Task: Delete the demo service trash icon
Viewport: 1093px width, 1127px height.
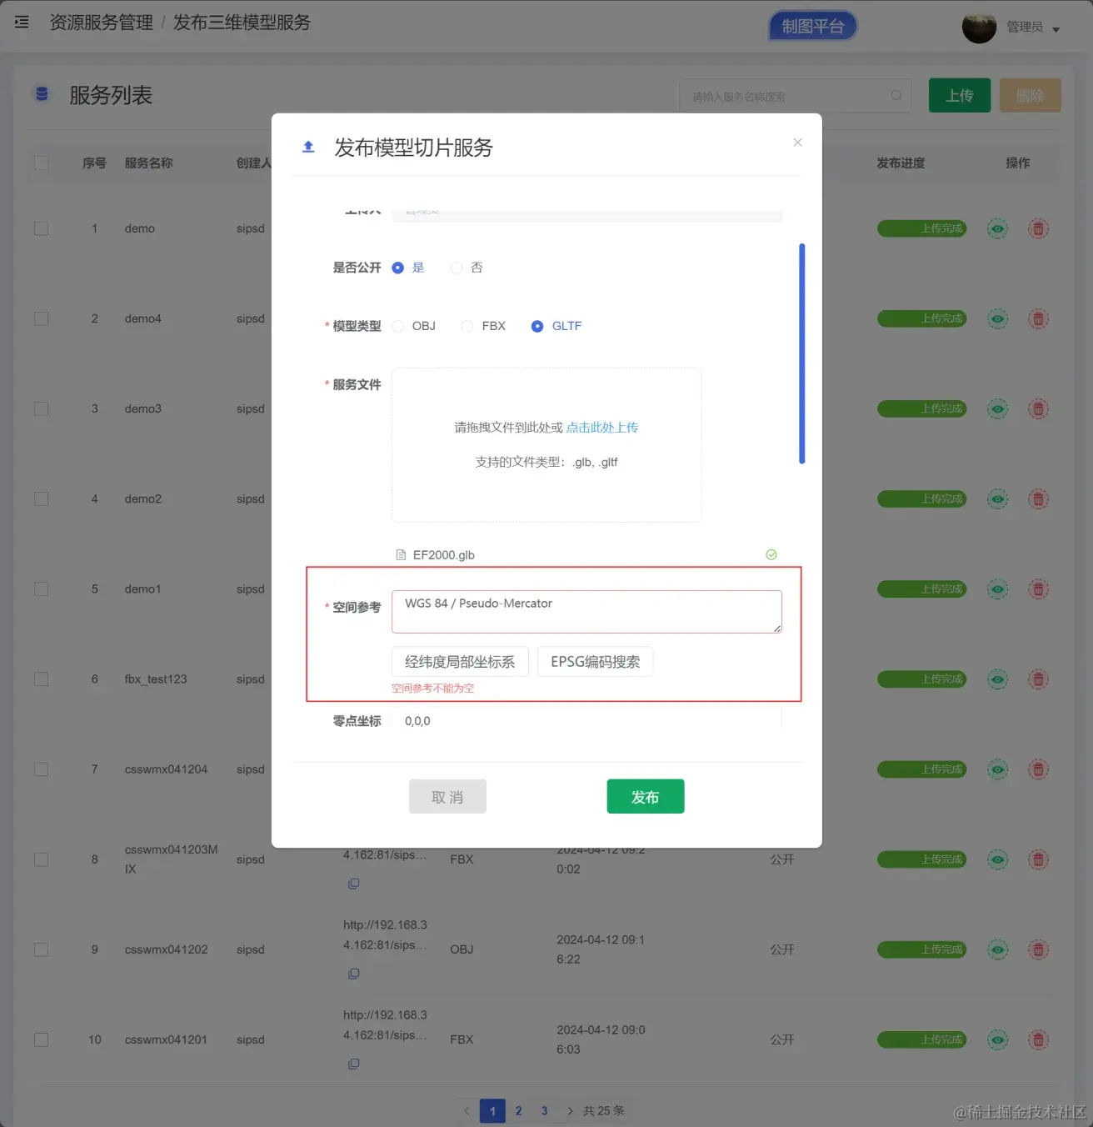Action: 1038,228
